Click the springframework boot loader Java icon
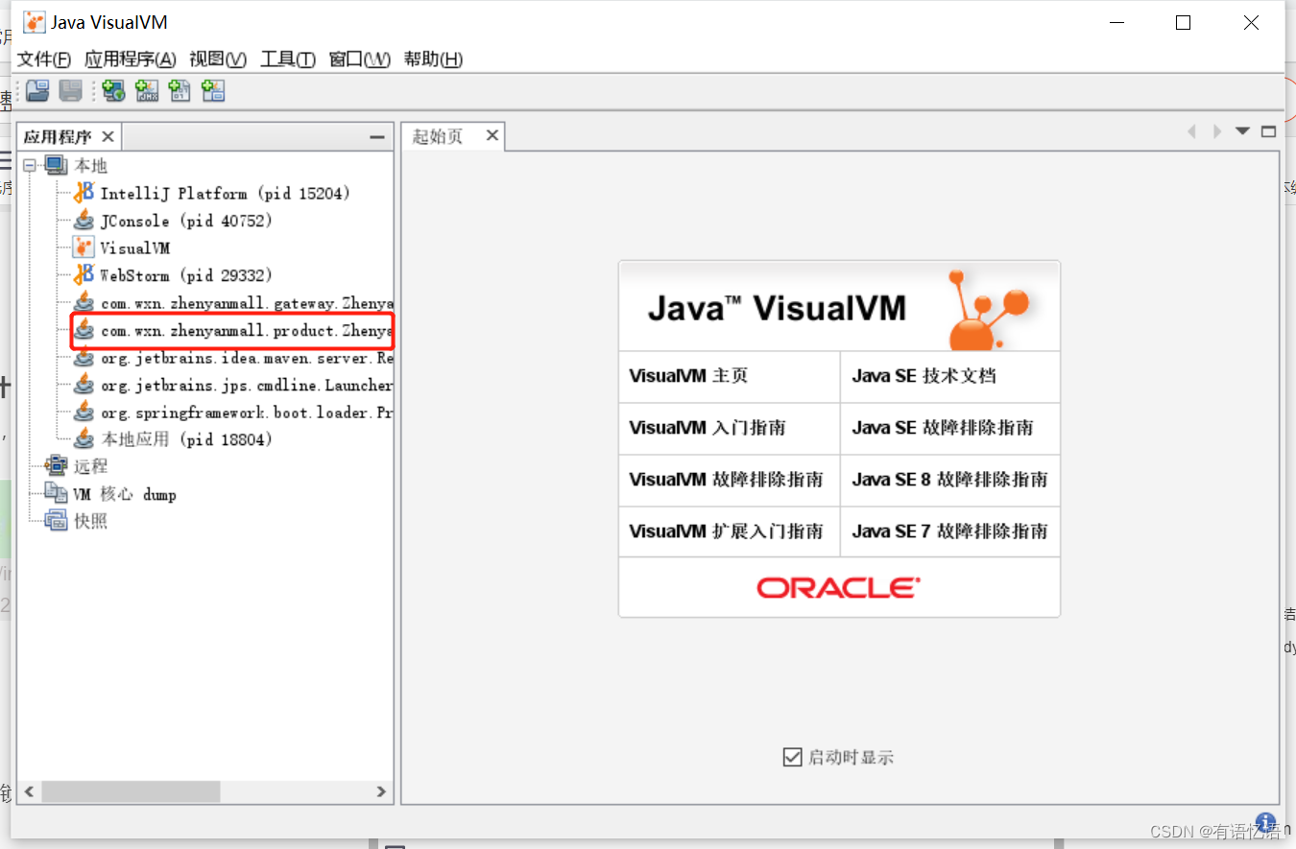 click(x=84, y=412)
